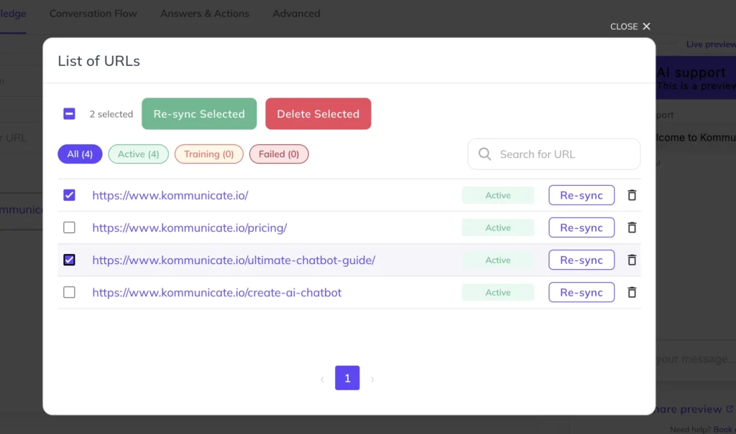Open the https://www.kommunicate.io/ link

170,195
